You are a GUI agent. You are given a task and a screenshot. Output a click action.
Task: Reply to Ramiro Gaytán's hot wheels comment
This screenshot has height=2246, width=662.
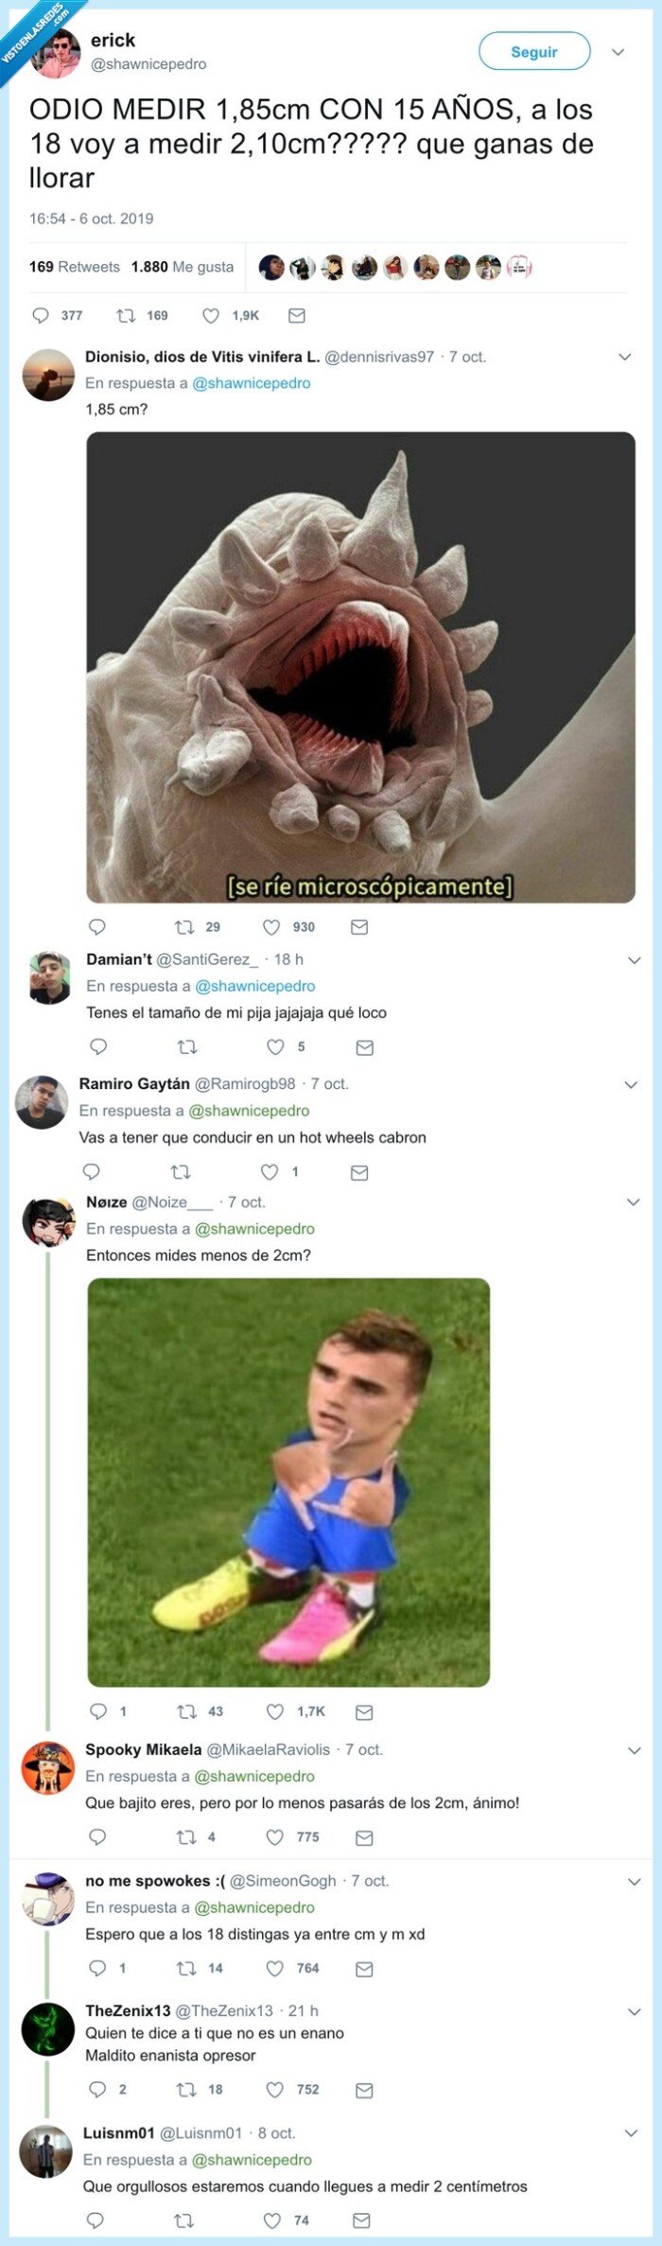pyautogui.click(x=92, y=1171)
